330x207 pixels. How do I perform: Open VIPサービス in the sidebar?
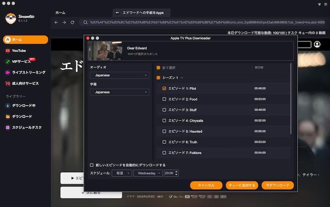[x=21, y=61]
